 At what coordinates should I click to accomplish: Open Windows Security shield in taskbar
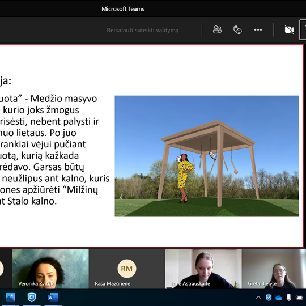pyautogui.click(x=32, y=297)
